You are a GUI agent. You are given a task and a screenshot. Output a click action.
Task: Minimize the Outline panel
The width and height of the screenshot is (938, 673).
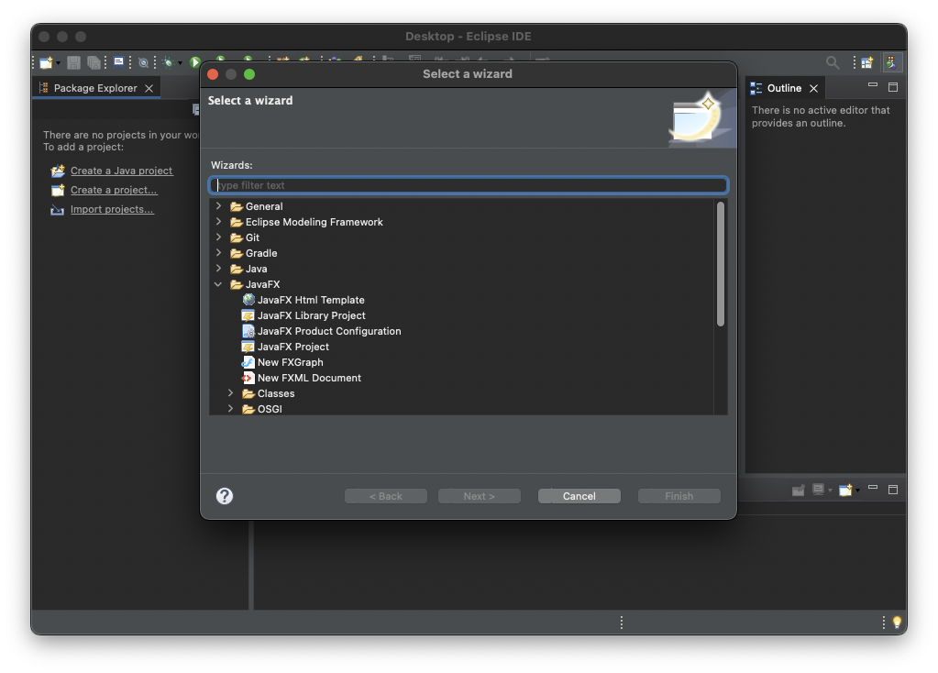(x=873, y=85)
